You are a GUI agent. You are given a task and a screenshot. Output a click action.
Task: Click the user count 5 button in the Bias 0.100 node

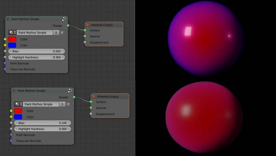click(62, 104)
